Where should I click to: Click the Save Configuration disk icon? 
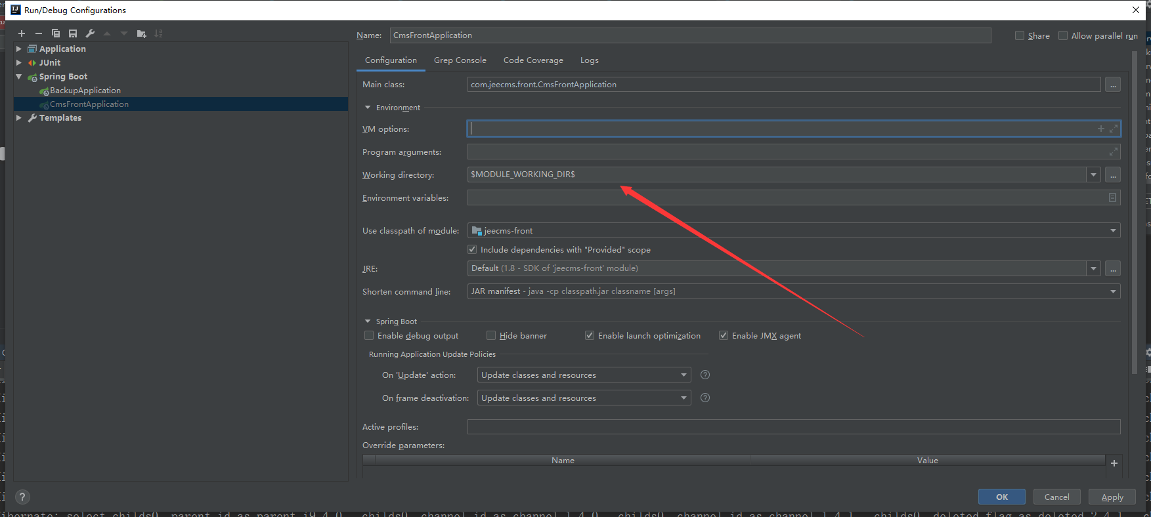73,33
